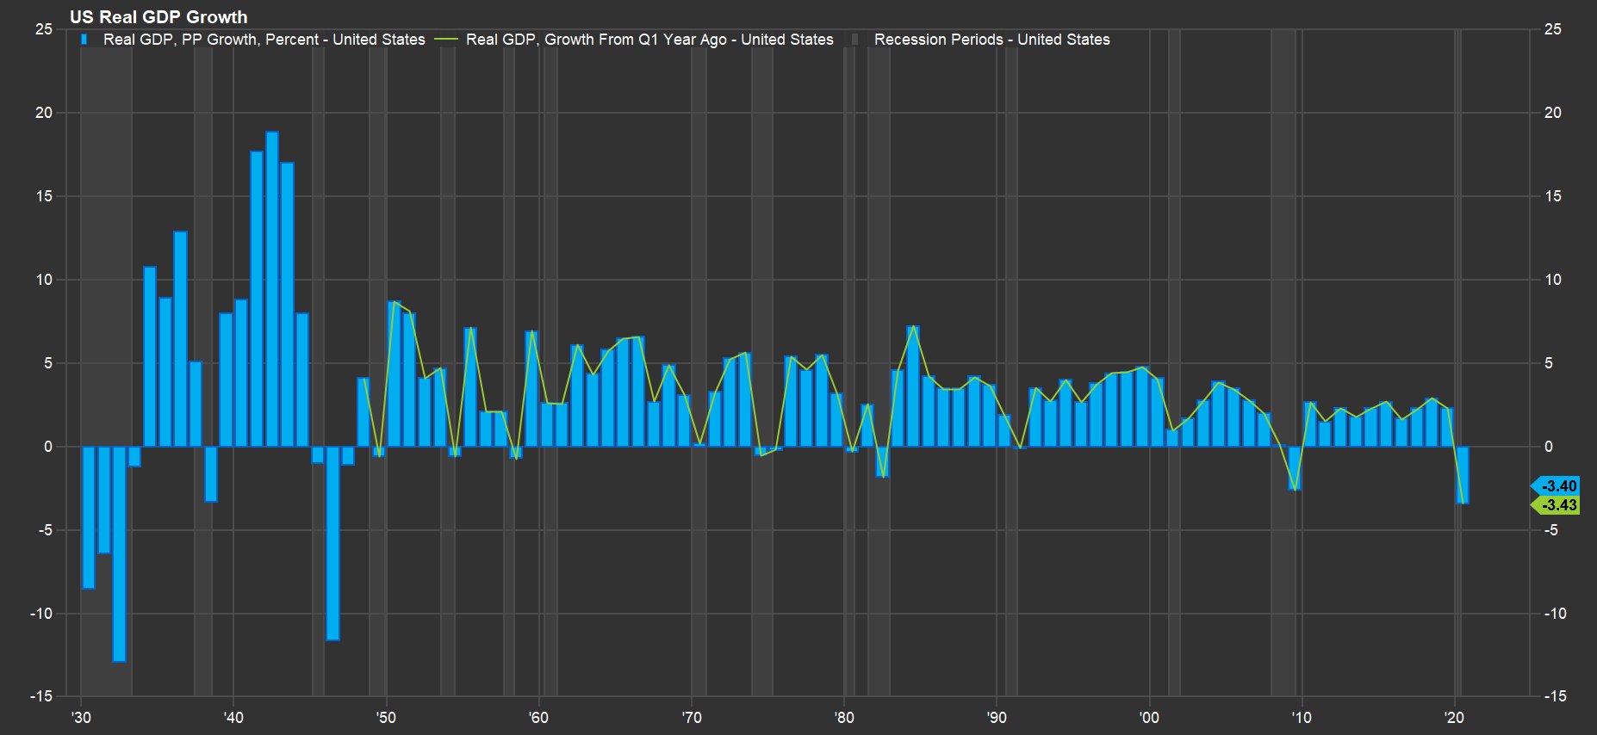Click the deepest negative bar near -13 percent
This screenshot has height=735, width=1597.
119,554
